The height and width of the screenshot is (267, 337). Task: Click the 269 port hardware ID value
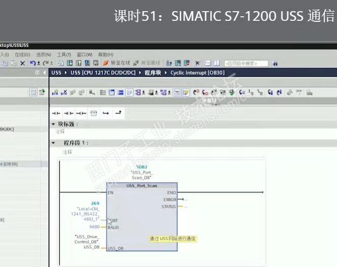pos(95,203)
